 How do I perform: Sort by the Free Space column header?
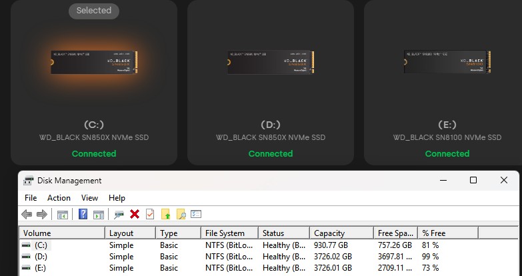[x=396, y=233]
